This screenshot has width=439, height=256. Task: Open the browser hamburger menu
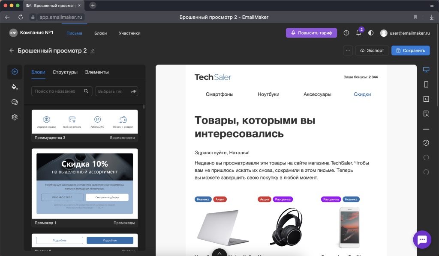click(432, 5)
